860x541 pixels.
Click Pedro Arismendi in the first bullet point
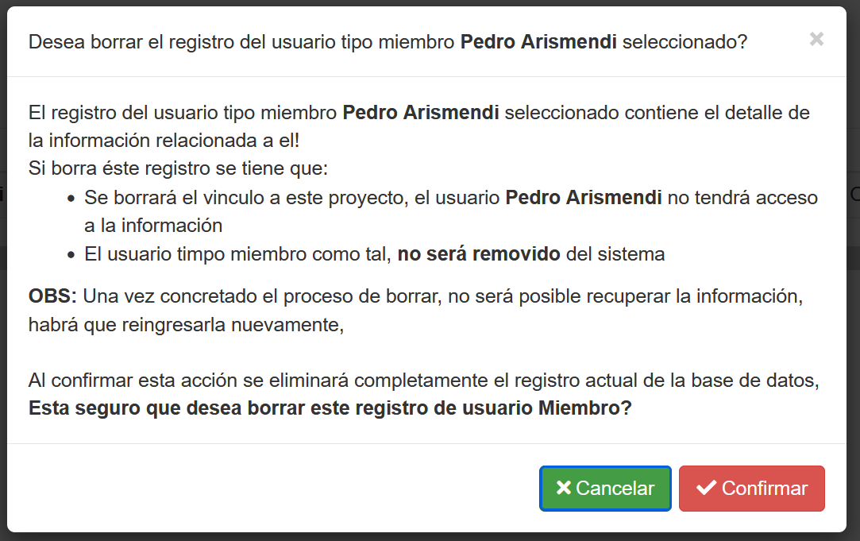click(x=584, y=198)
